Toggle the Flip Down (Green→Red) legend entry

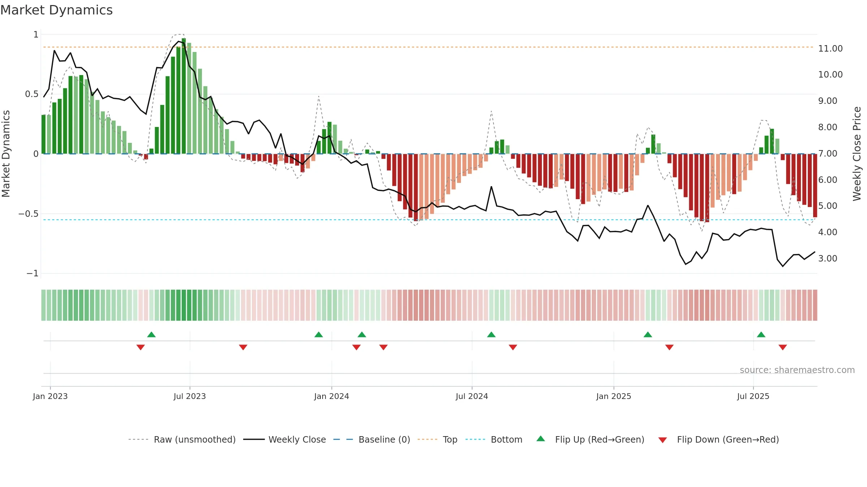tap(719, 439)
